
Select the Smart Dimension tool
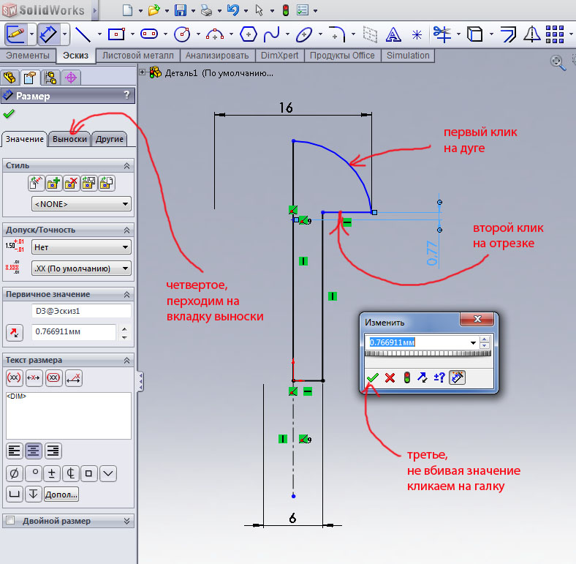[x=48, y=34]
